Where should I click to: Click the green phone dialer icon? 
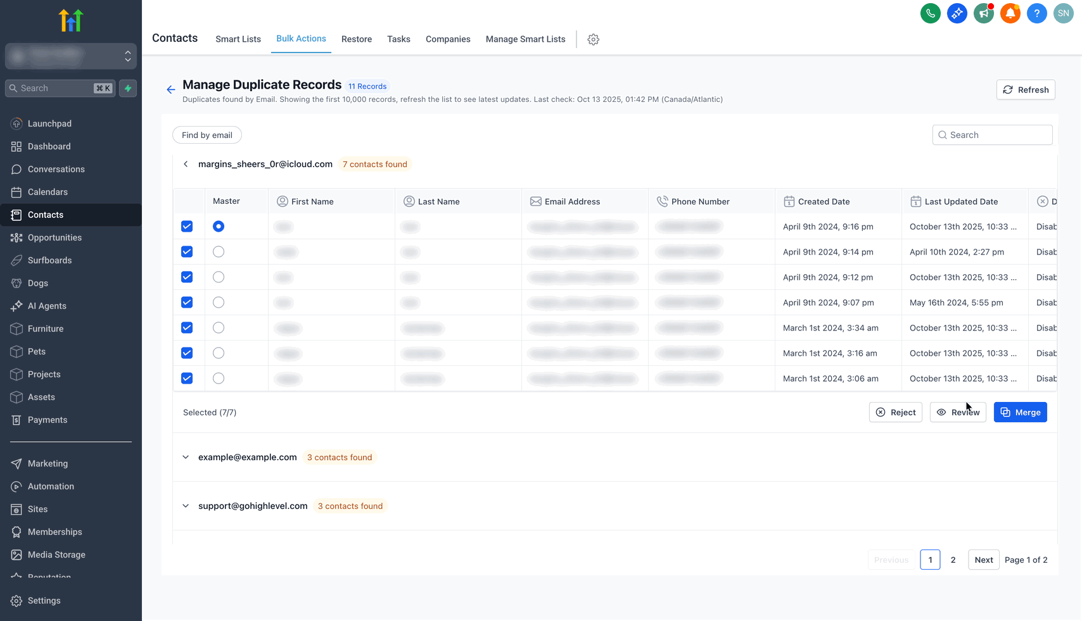(x=930, y=13)
